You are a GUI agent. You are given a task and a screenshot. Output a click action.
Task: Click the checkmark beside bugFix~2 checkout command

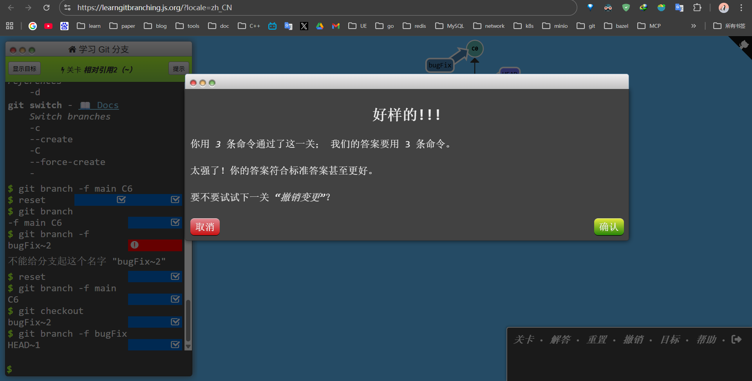click(175, 322)
